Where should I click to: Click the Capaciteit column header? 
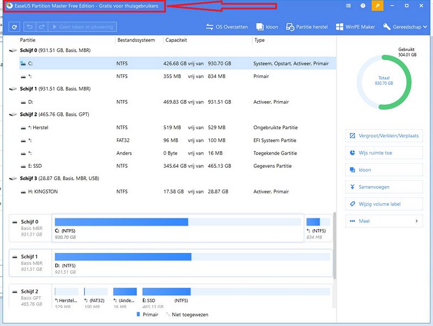click(x=176, y=40)
